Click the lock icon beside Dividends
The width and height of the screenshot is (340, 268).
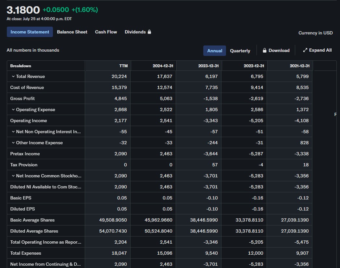point(149,32)
